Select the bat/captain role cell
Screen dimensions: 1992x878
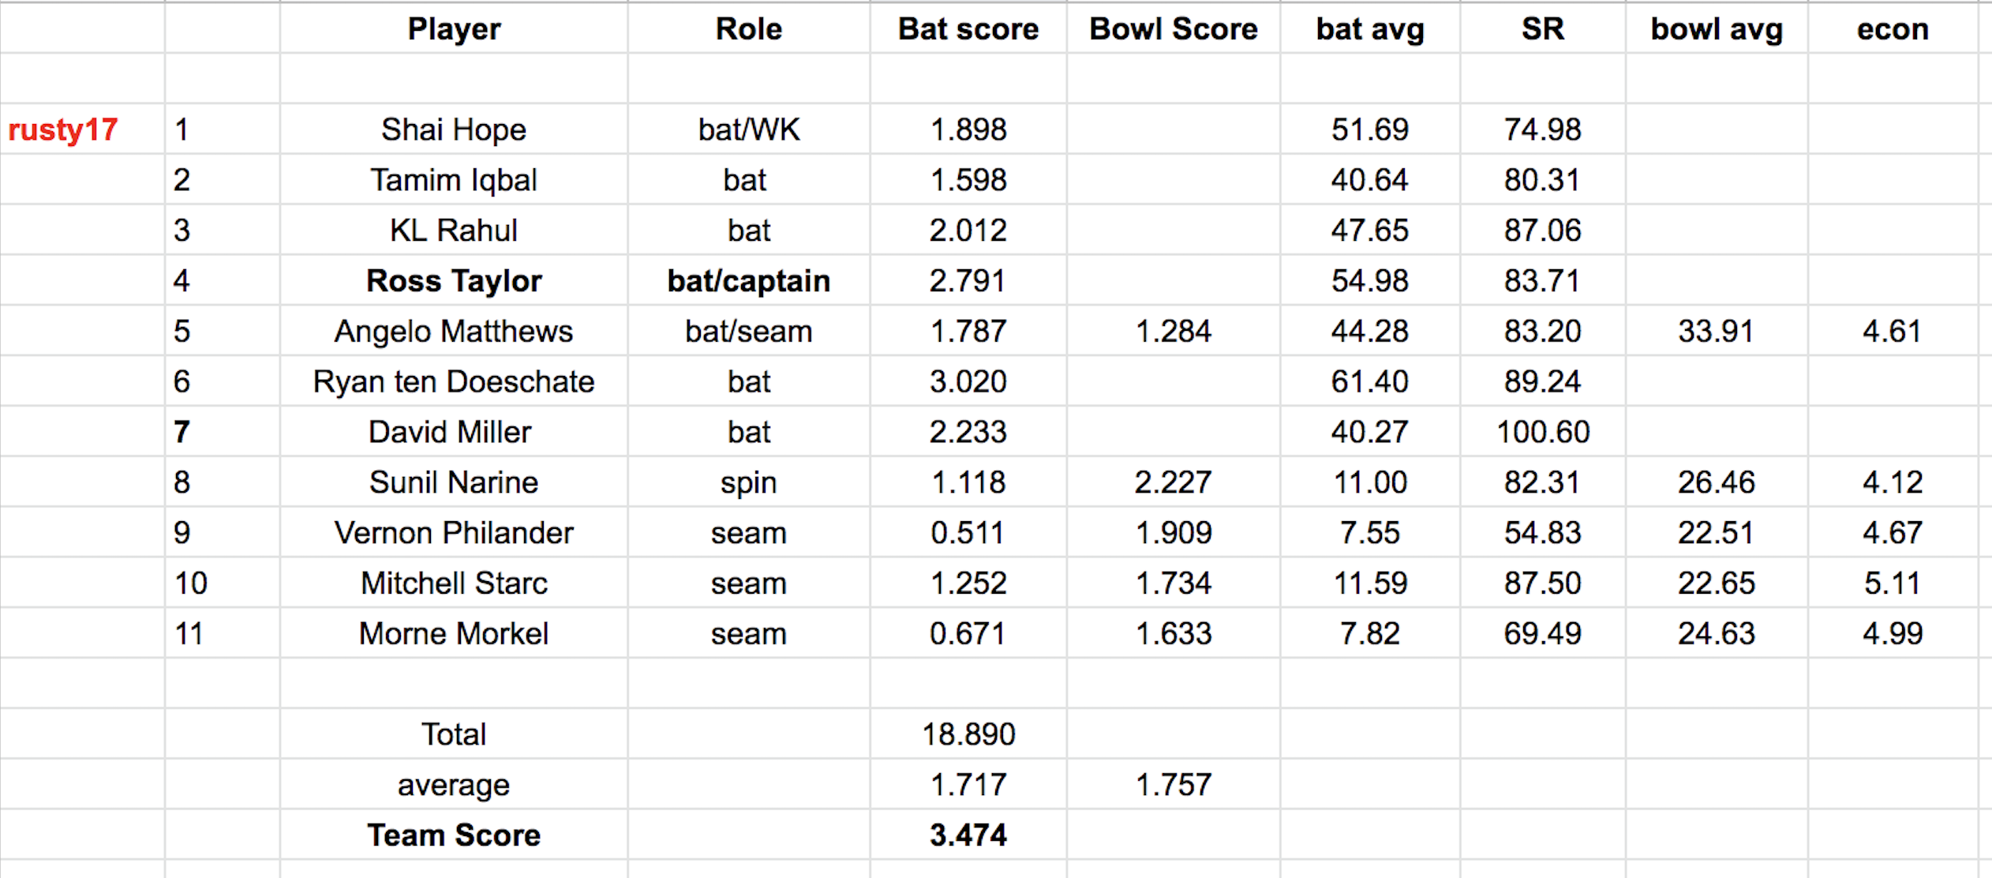click(748, 281)
